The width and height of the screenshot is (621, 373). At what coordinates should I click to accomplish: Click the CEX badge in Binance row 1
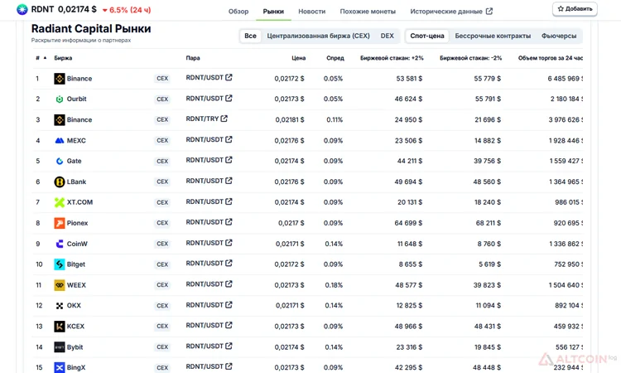(162, 79)
